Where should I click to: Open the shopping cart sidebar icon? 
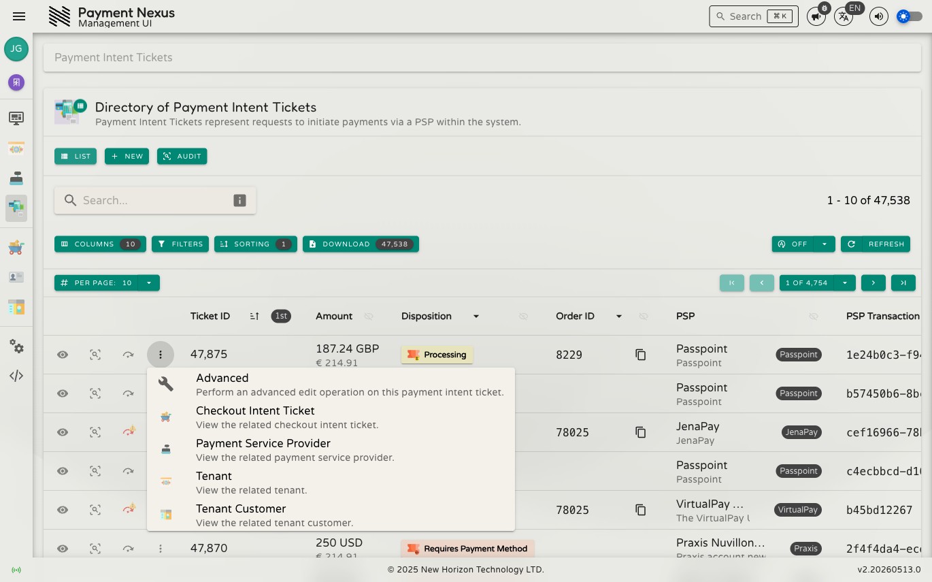[x=16, y=248]
